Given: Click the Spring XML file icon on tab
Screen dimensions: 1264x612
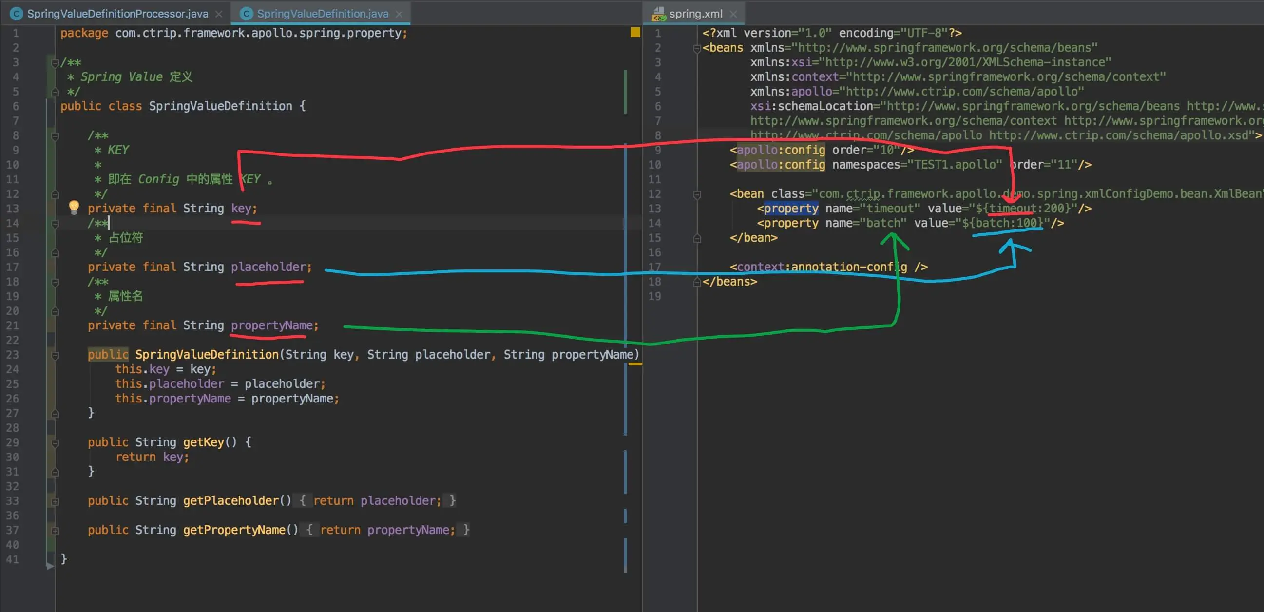Looking at the screenshot, I should point(658,14).
